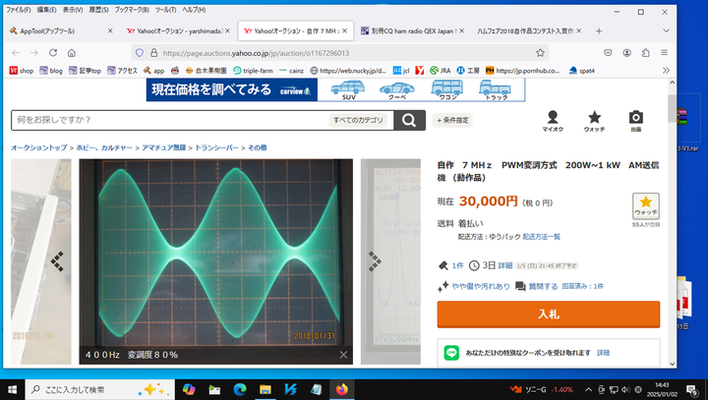This screenshot has width=708, height=400.
Task: Click the Windows taskbar search box
Action: pyautogui.click(x=99, y=389)
